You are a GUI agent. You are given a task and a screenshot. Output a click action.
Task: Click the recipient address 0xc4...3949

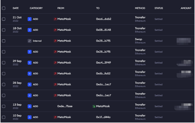tap(103, 63)
